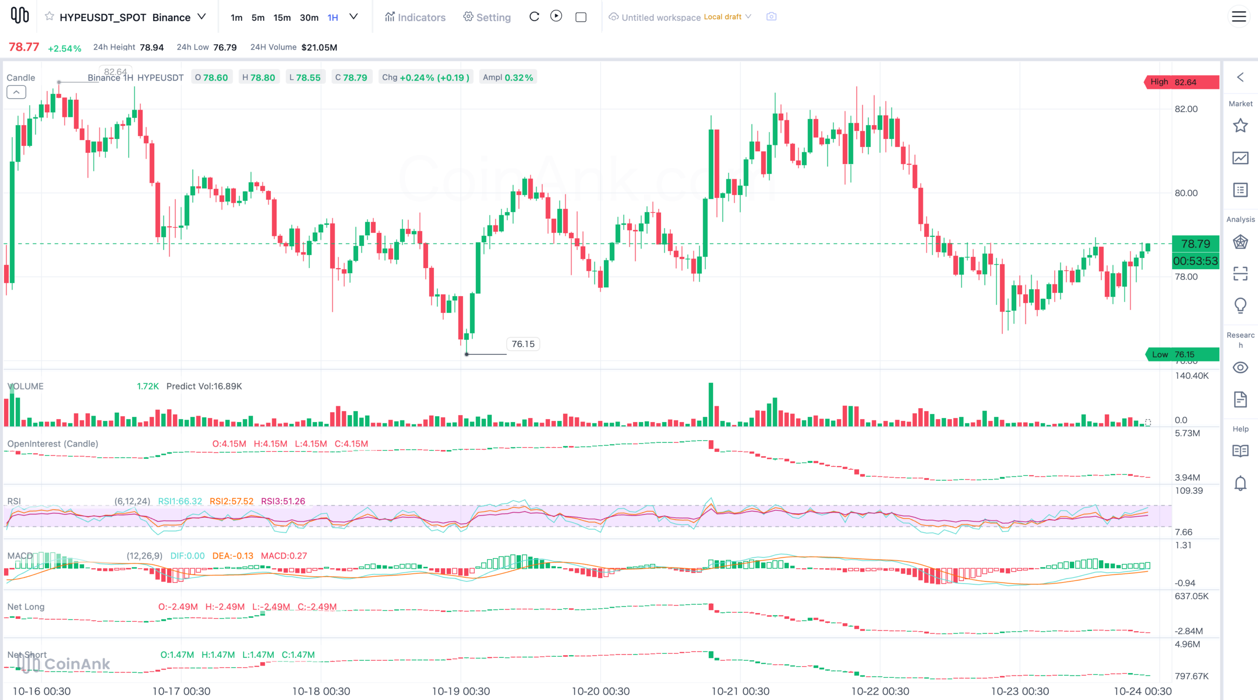Favorite HYPEUSDT_SPOT with the star icon
The width and height of the screenshot is (1258, 700).
pyautogui.click(x=49, y=17)
